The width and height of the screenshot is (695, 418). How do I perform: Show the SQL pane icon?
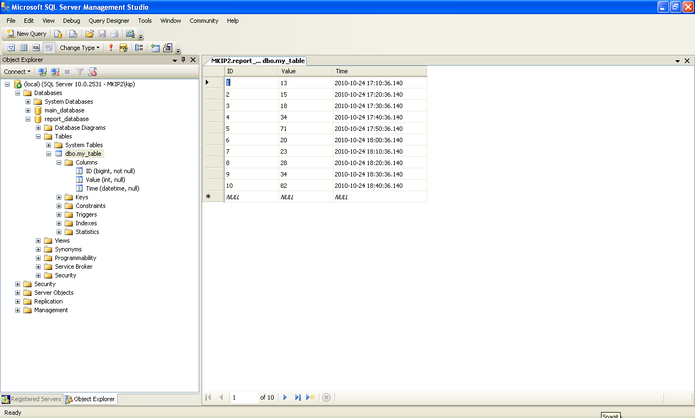point(36,48)
